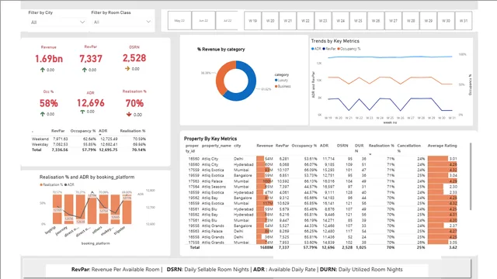Screen dimensions: 497x279
Task: Select week W 25 slicer button
Action: point(358,21)
